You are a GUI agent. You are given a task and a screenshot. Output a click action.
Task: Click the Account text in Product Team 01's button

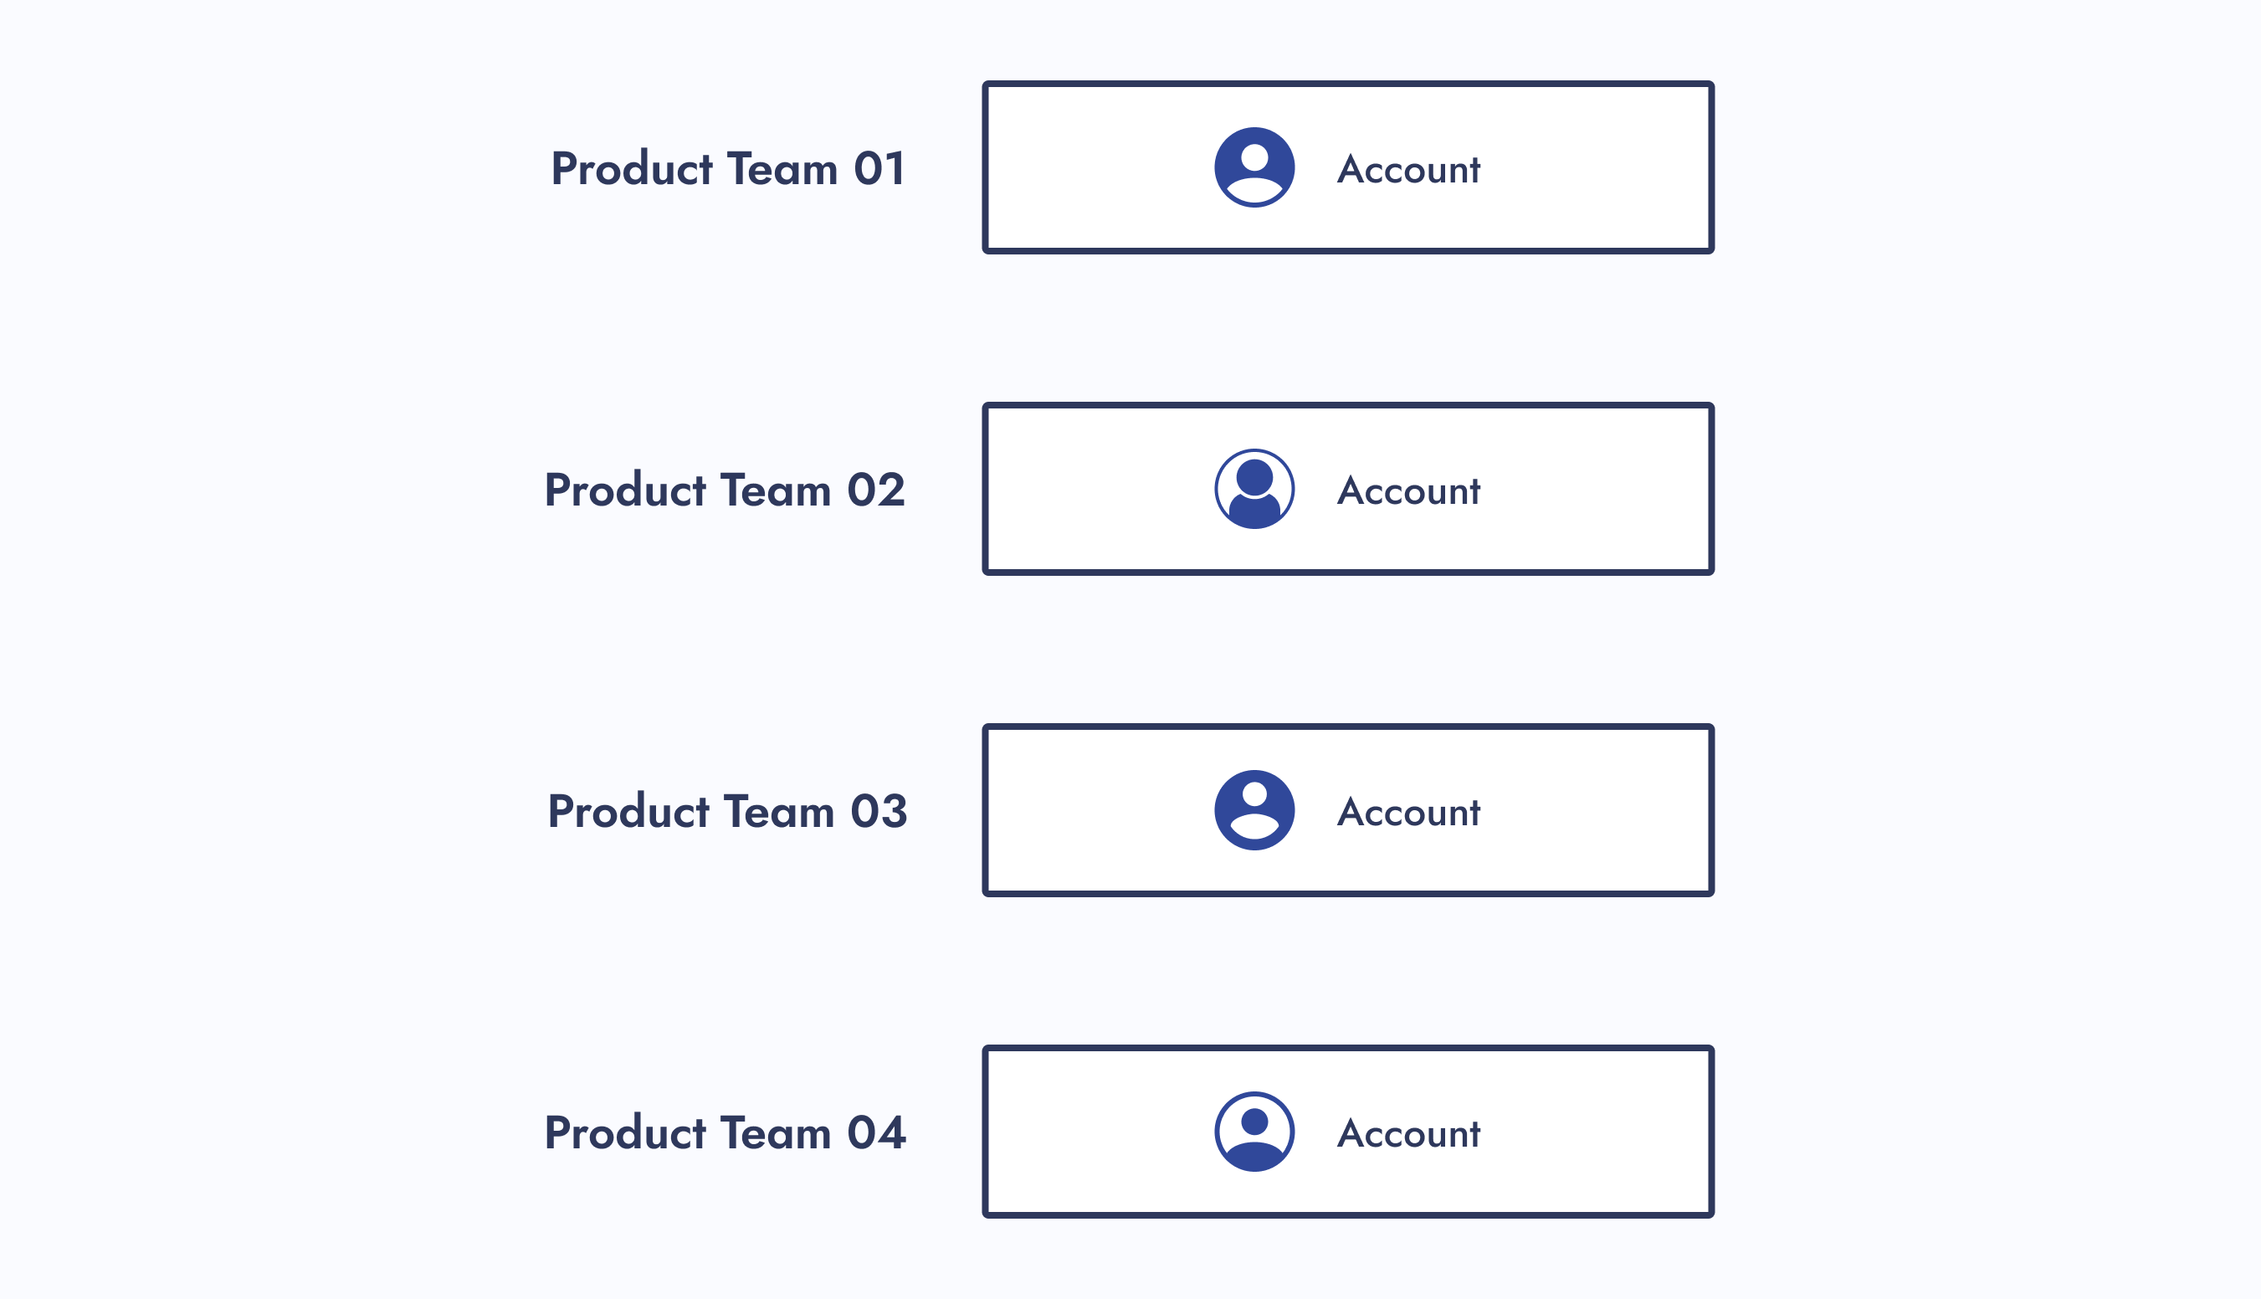pyautogui.click(x=1408, y=170)
